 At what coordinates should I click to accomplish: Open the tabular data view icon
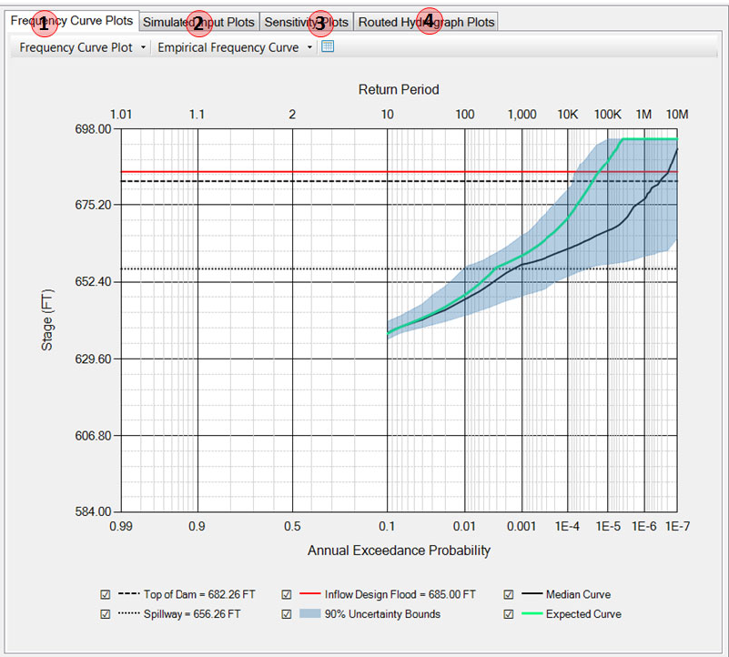coord(328,46)
